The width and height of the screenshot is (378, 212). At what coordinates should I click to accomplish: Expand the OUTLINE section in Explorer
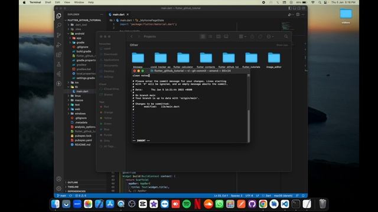click(73, 183)
